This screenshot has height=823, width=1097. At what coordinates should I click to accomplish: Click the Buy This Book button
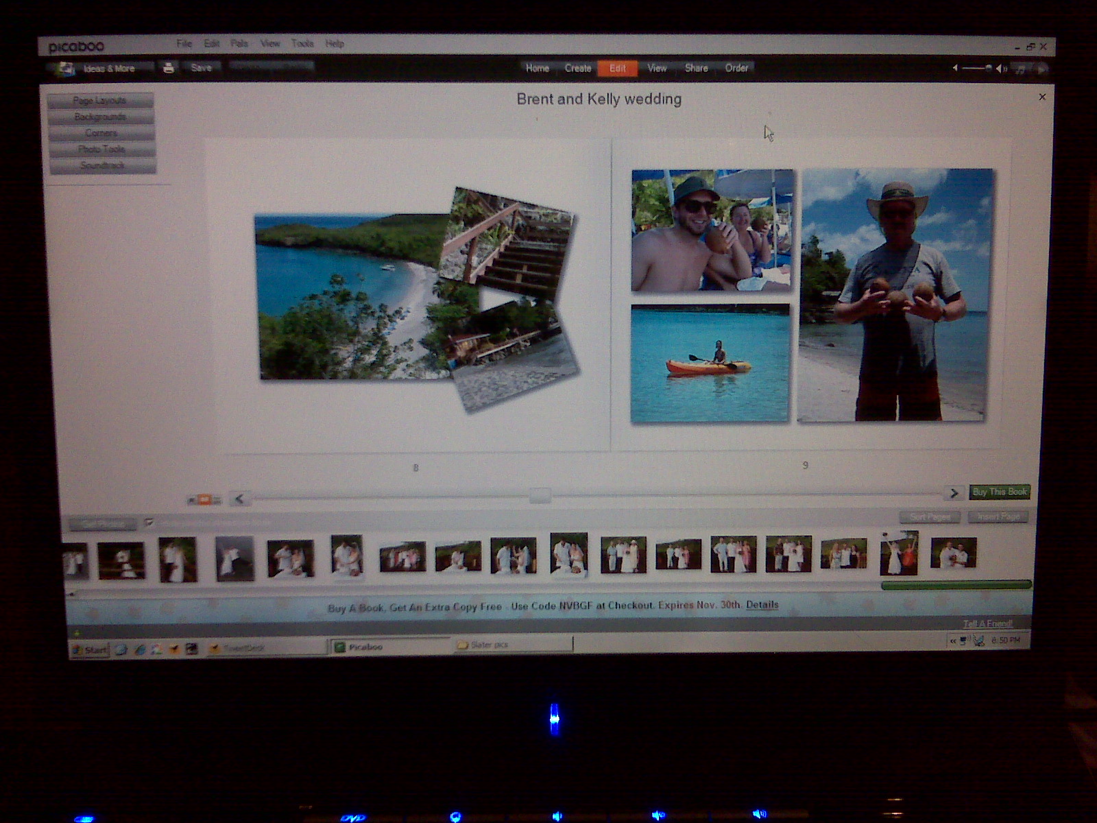[x=999, y=492]
